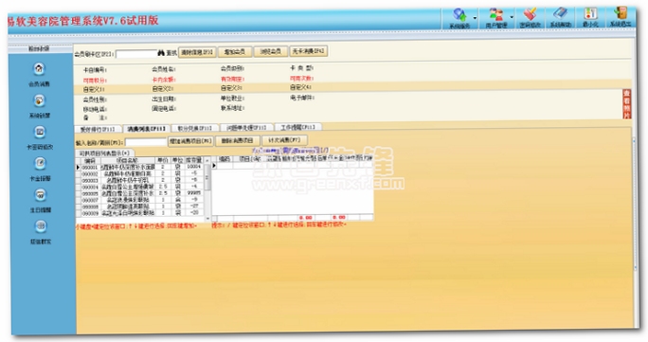Click the 计次消费 button
648x342 pixels.
pyautogui.click(x=285, y=140)
